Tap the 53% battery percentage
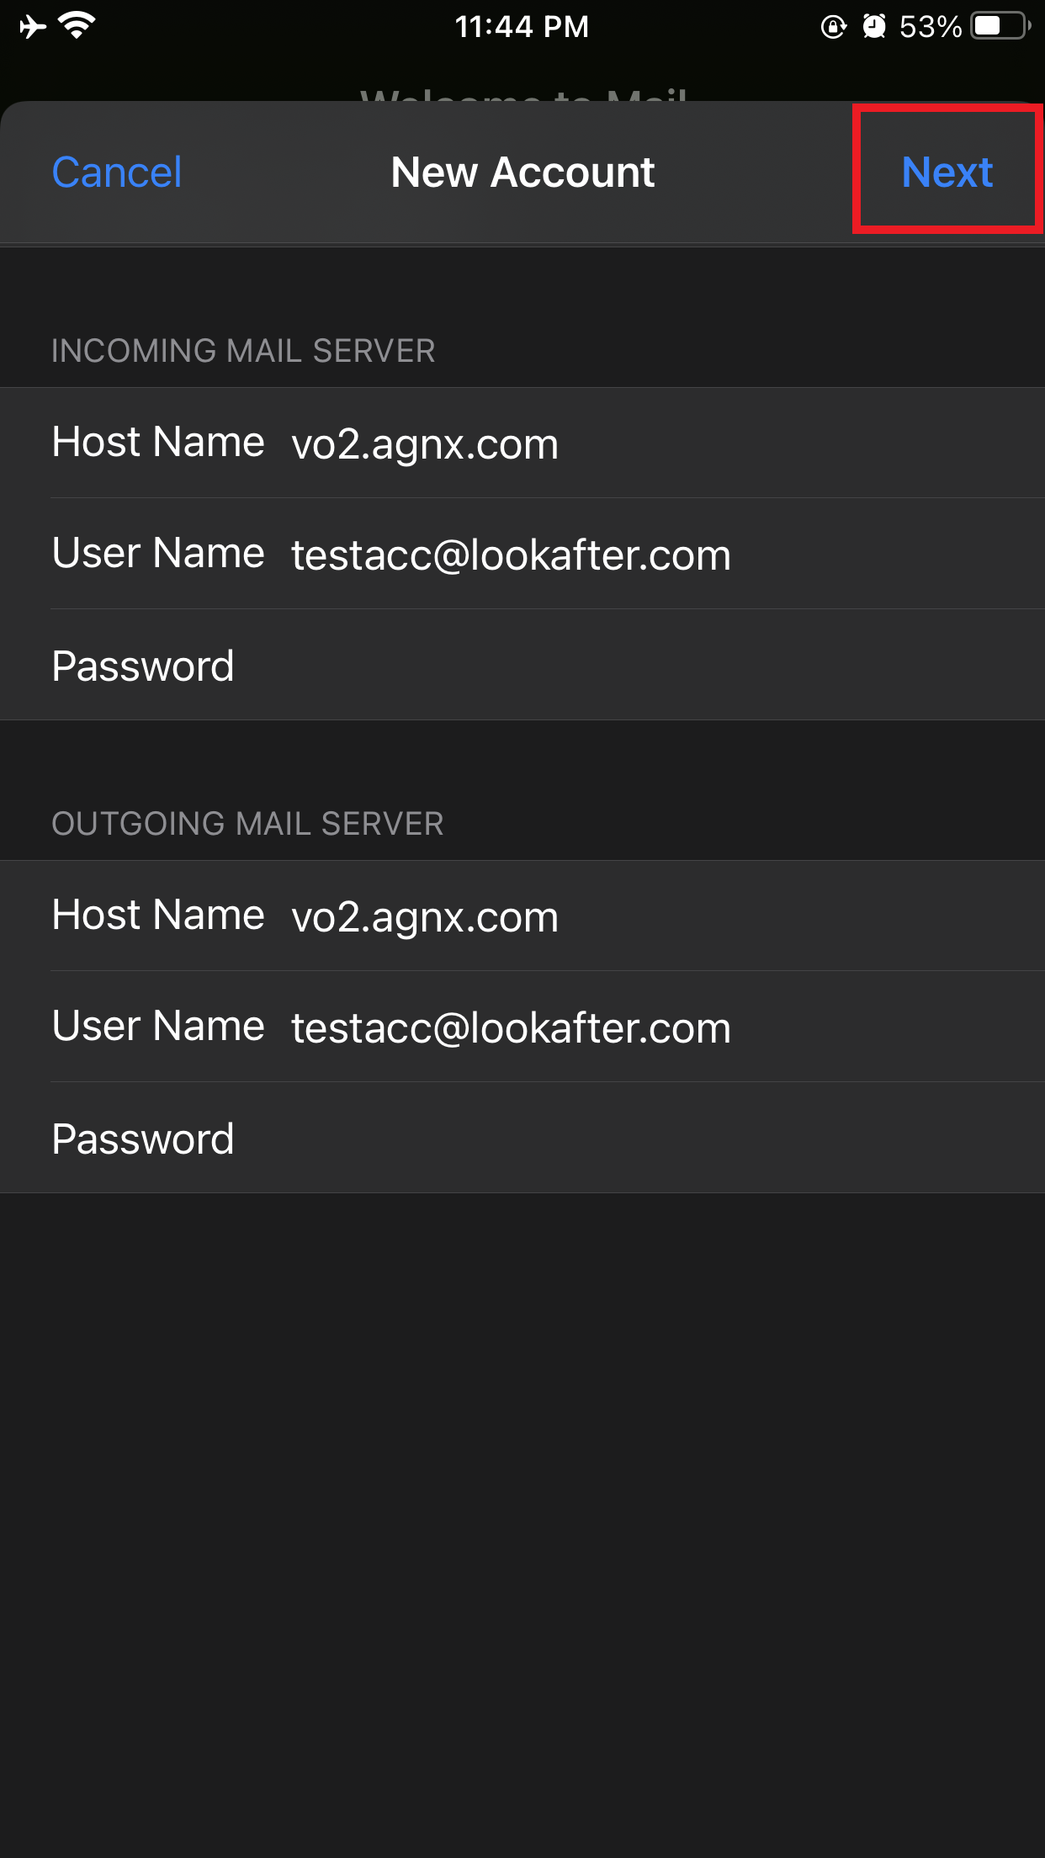The image size is (1045, 1858). (x=930, y=27)
